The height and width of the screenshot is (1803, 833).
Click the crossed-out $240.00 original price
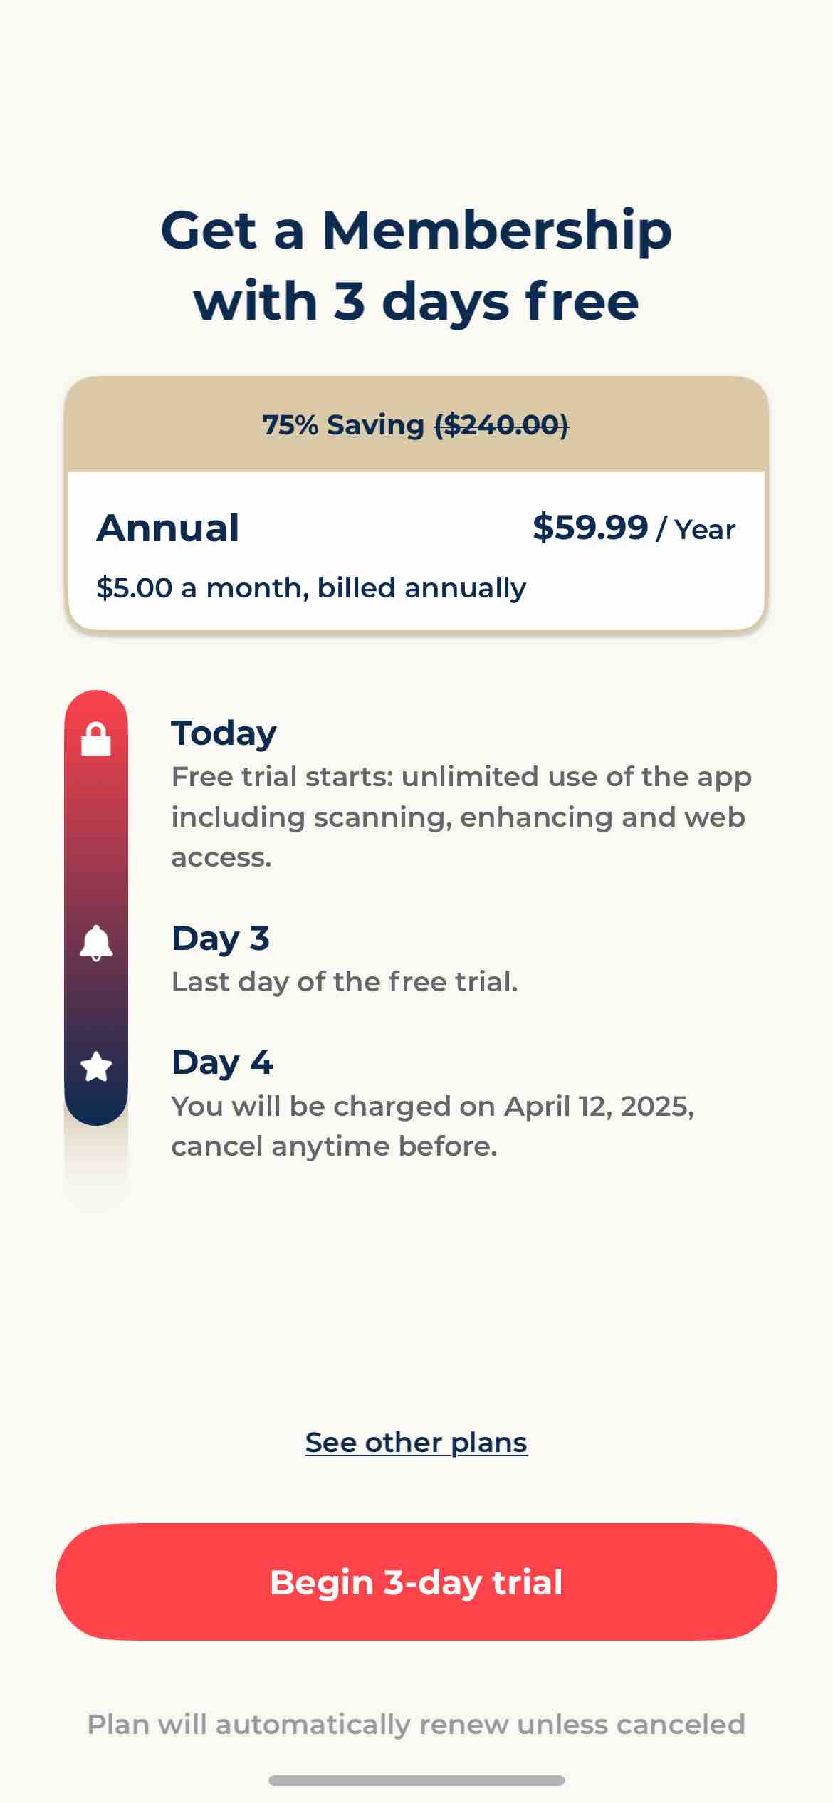coord(501,425)
